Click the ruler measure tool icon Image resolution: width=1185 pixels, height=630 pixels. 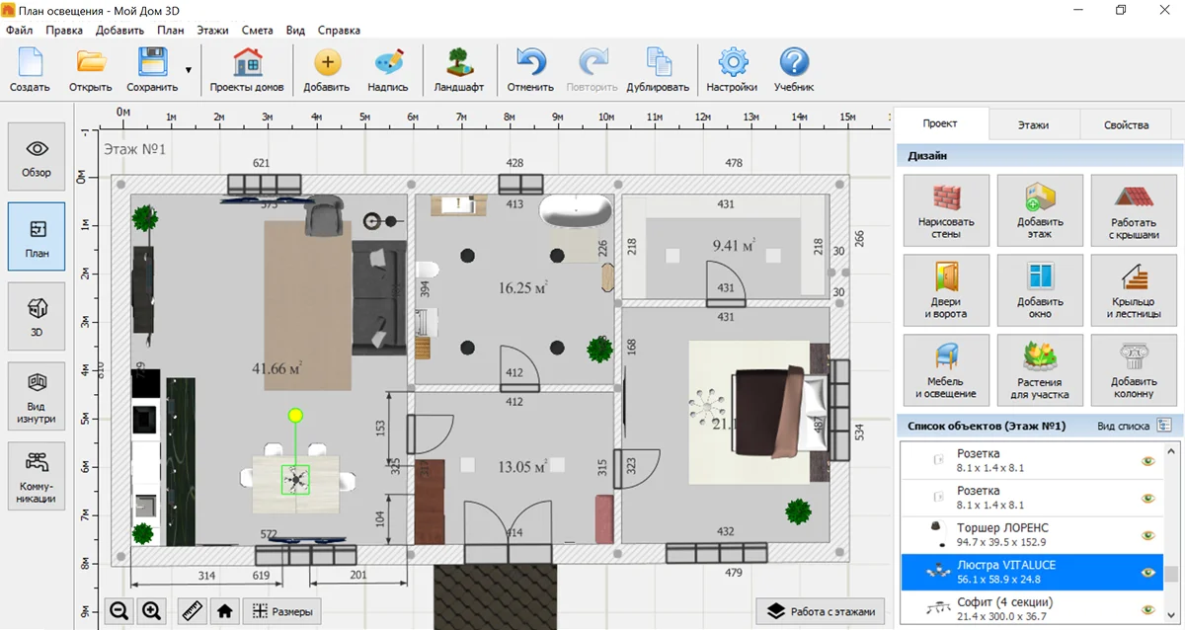click(x=192, y=611)
